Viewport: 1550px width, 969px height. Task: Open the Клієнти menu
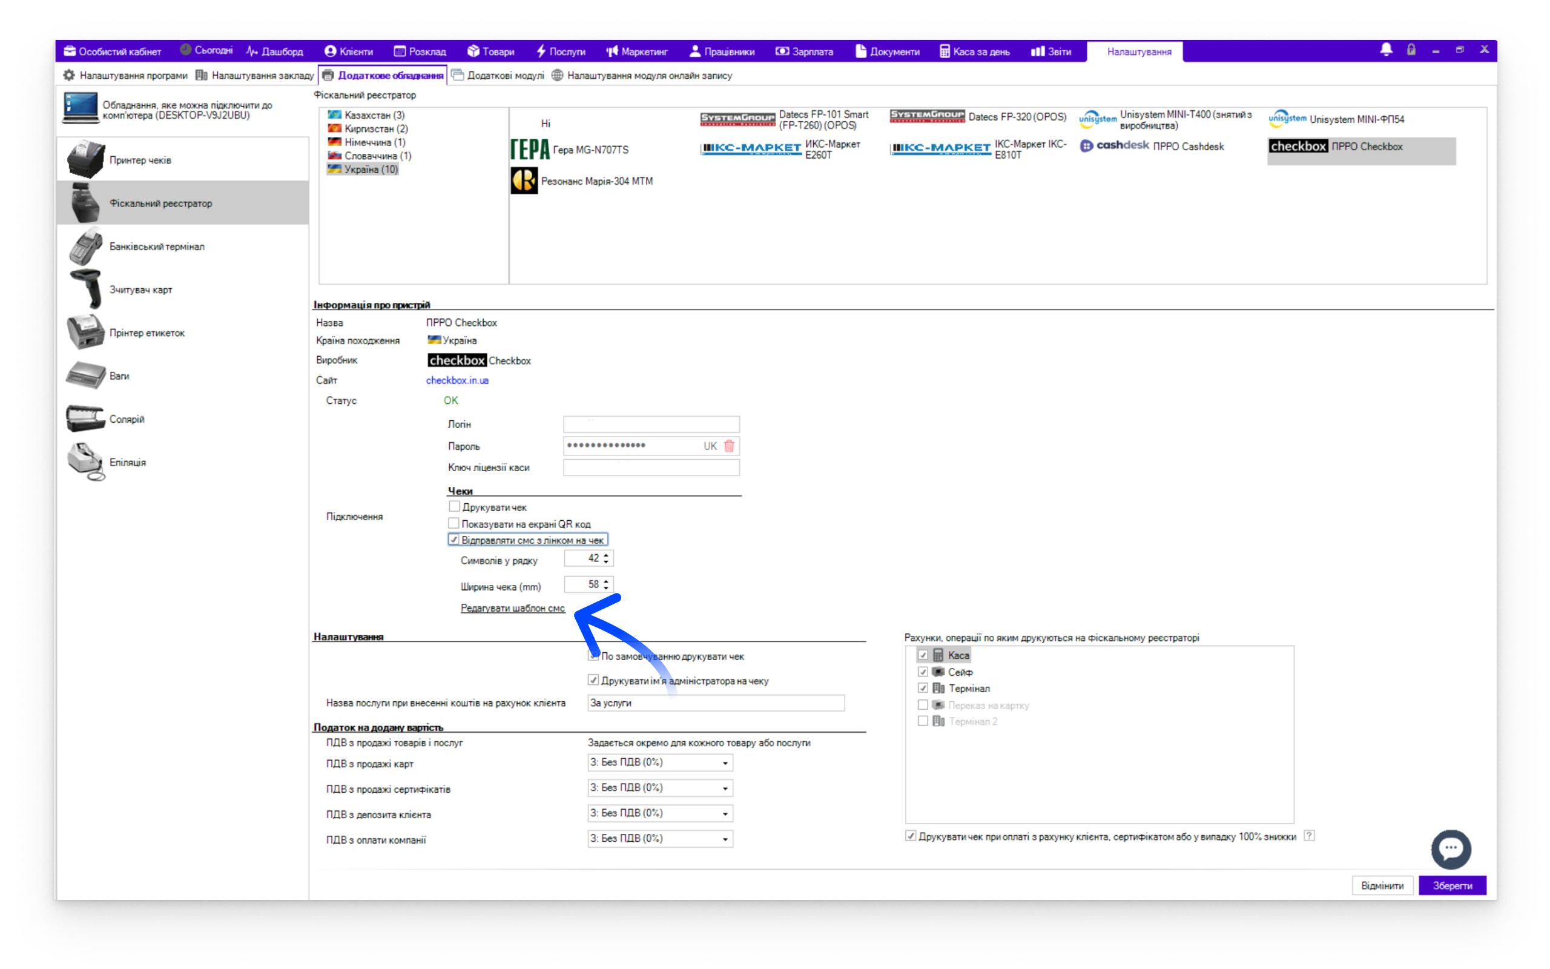pos(348,51)
